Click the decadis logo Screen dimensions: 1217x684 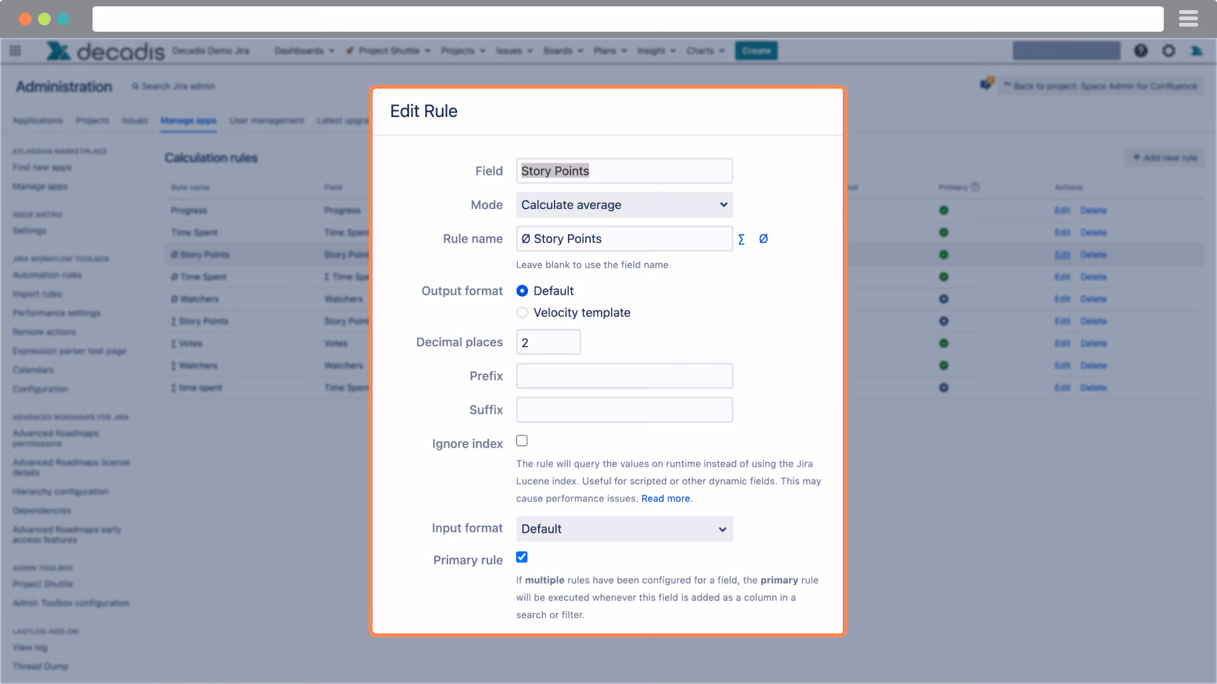[105, 51]
